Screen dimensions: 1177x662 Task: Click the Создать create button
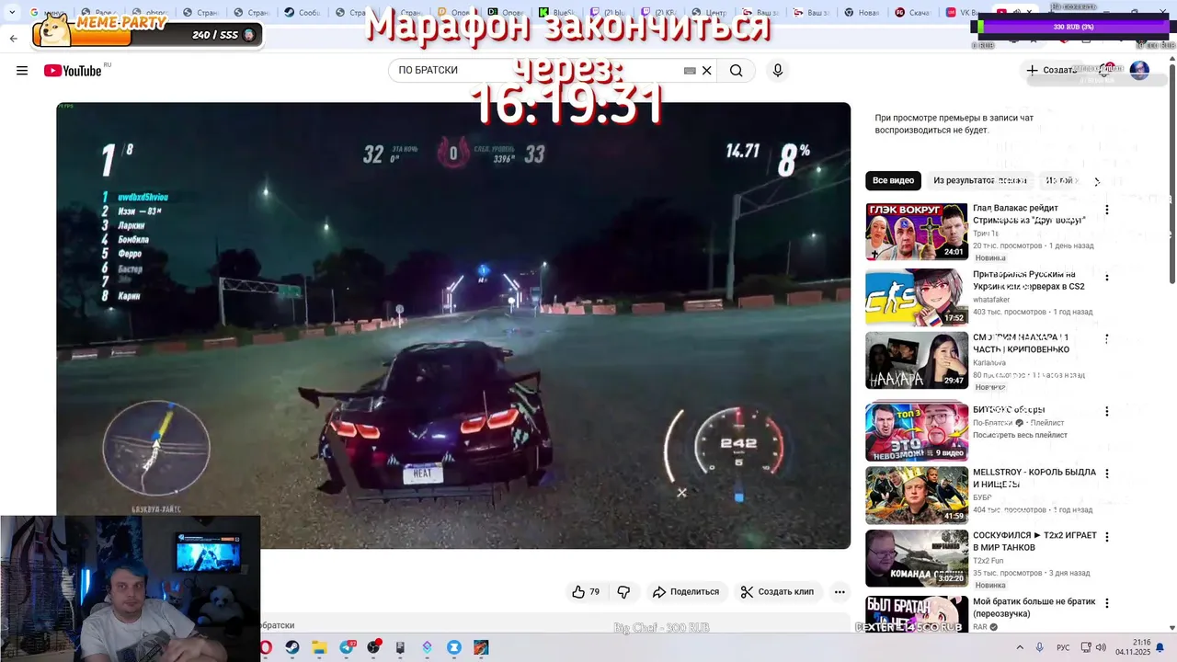pyautogui.click(x=1051, y=70)
